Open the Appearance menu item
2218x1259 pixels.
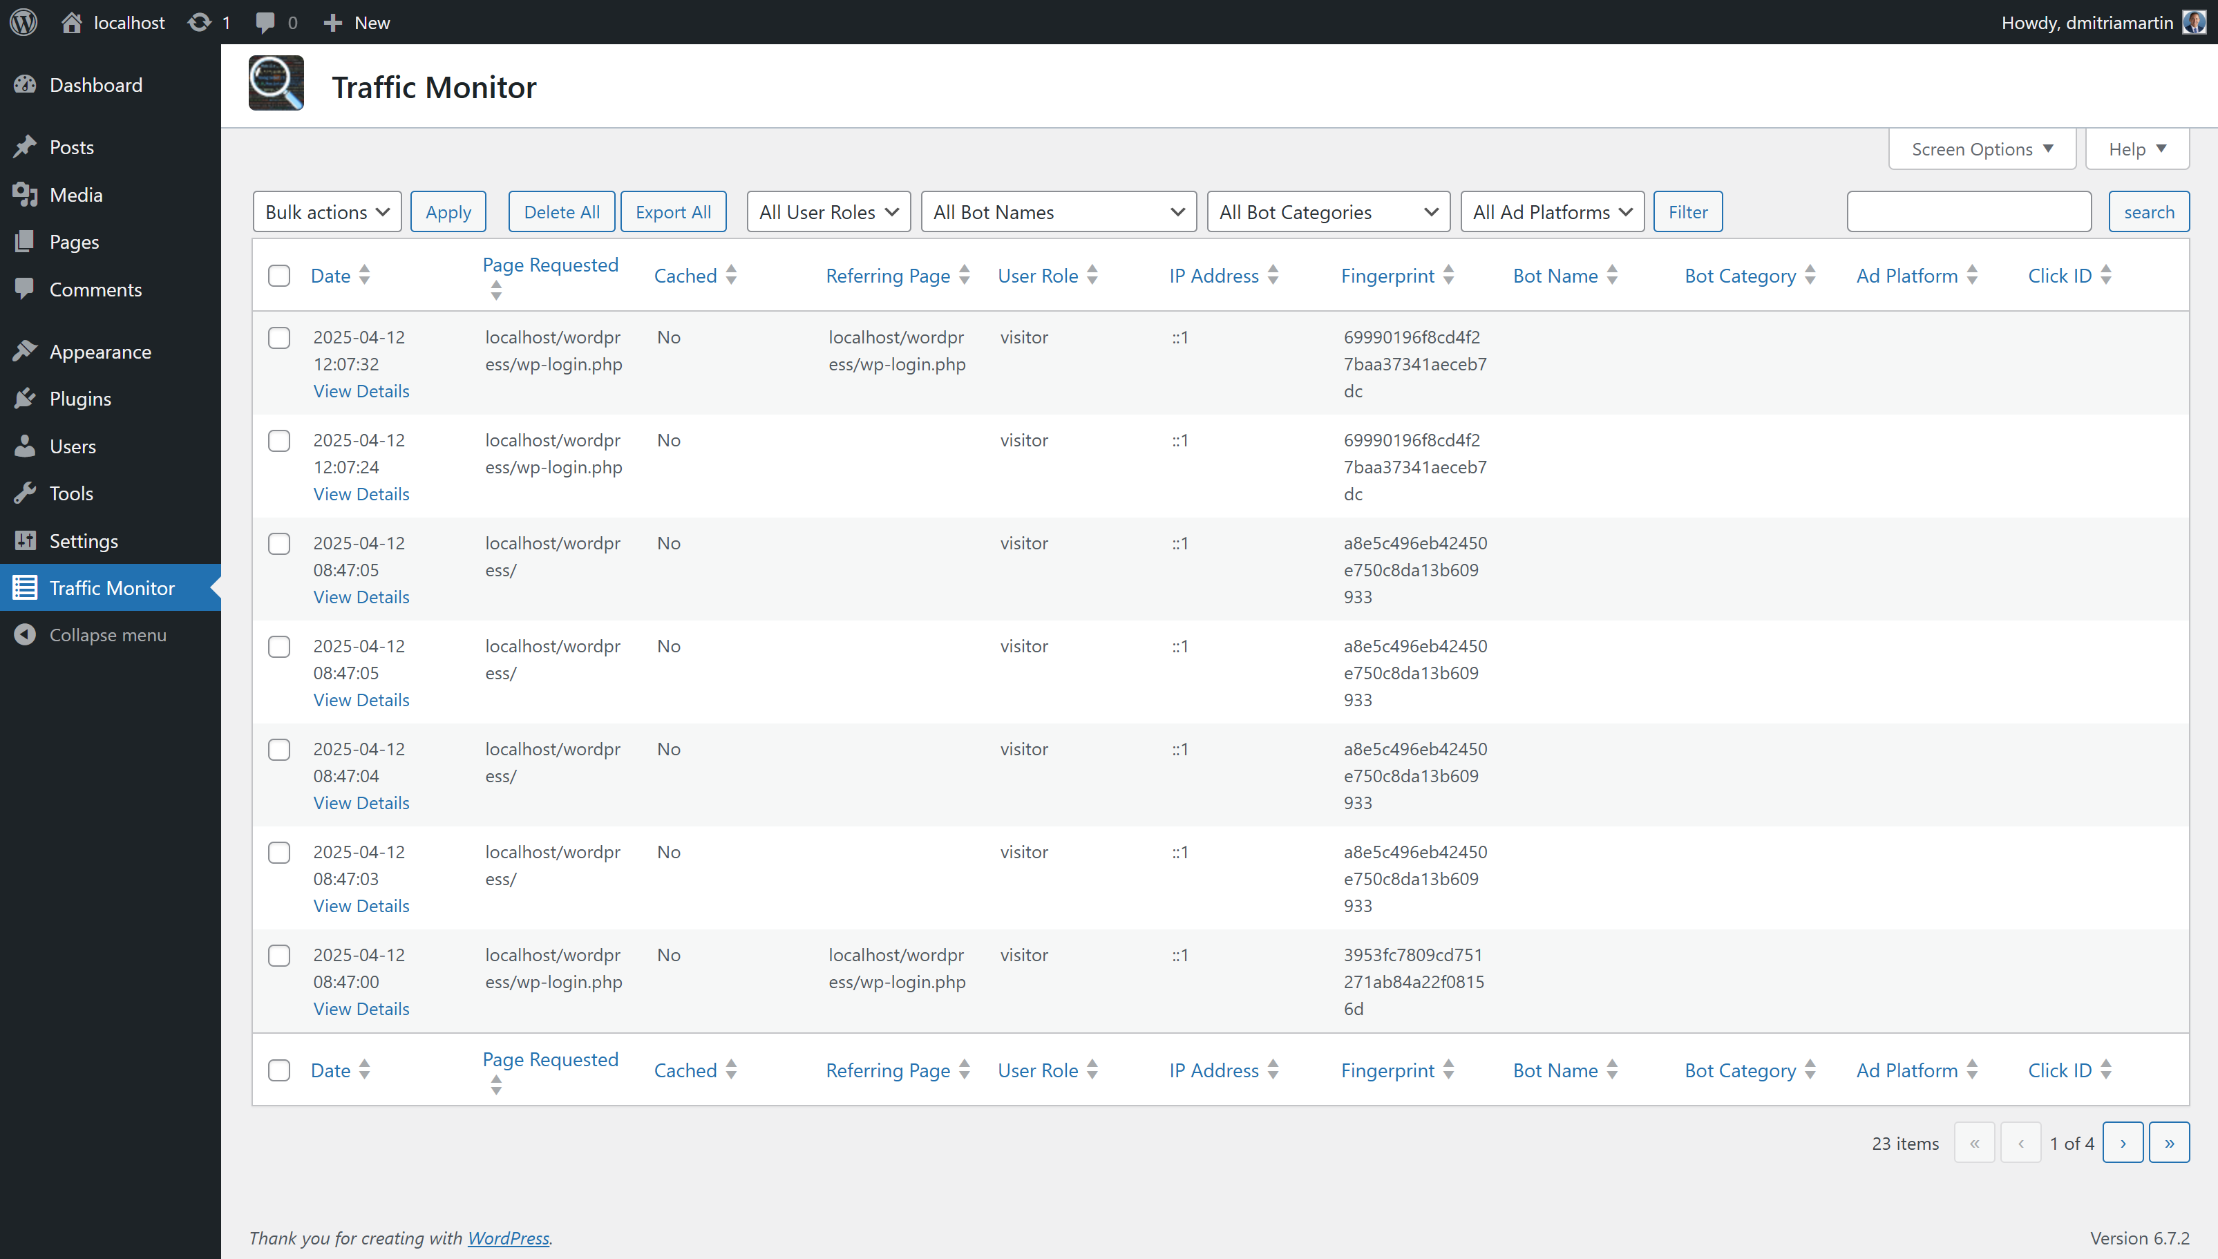click(x=111, y=352)
